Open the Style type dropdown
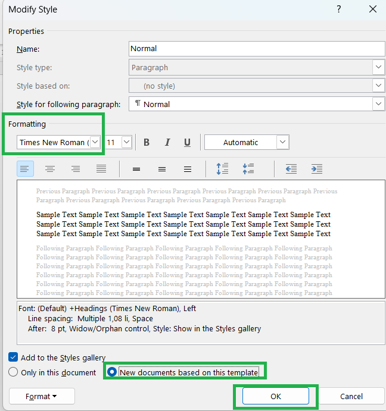 pos(378,67)
